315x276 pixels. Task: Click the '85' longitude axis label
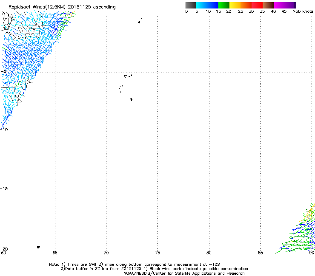point(260,253)
